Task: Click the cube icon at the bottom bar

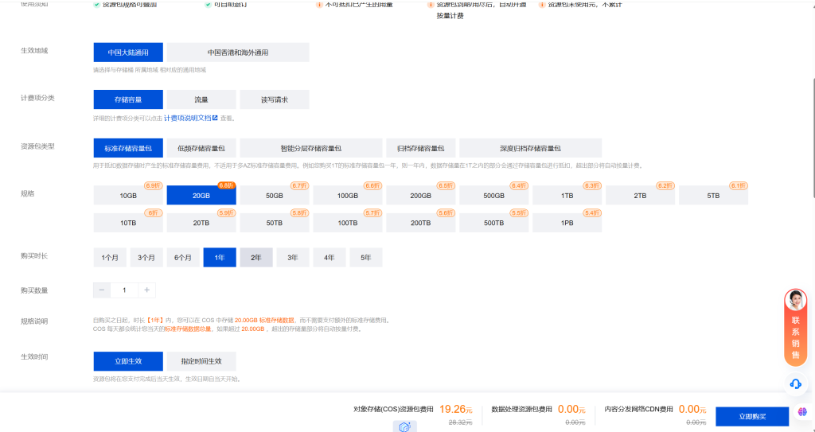Action: (x=405, y=426)
